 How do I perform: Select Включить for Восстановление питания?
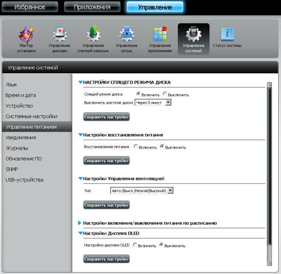(136, 146)
